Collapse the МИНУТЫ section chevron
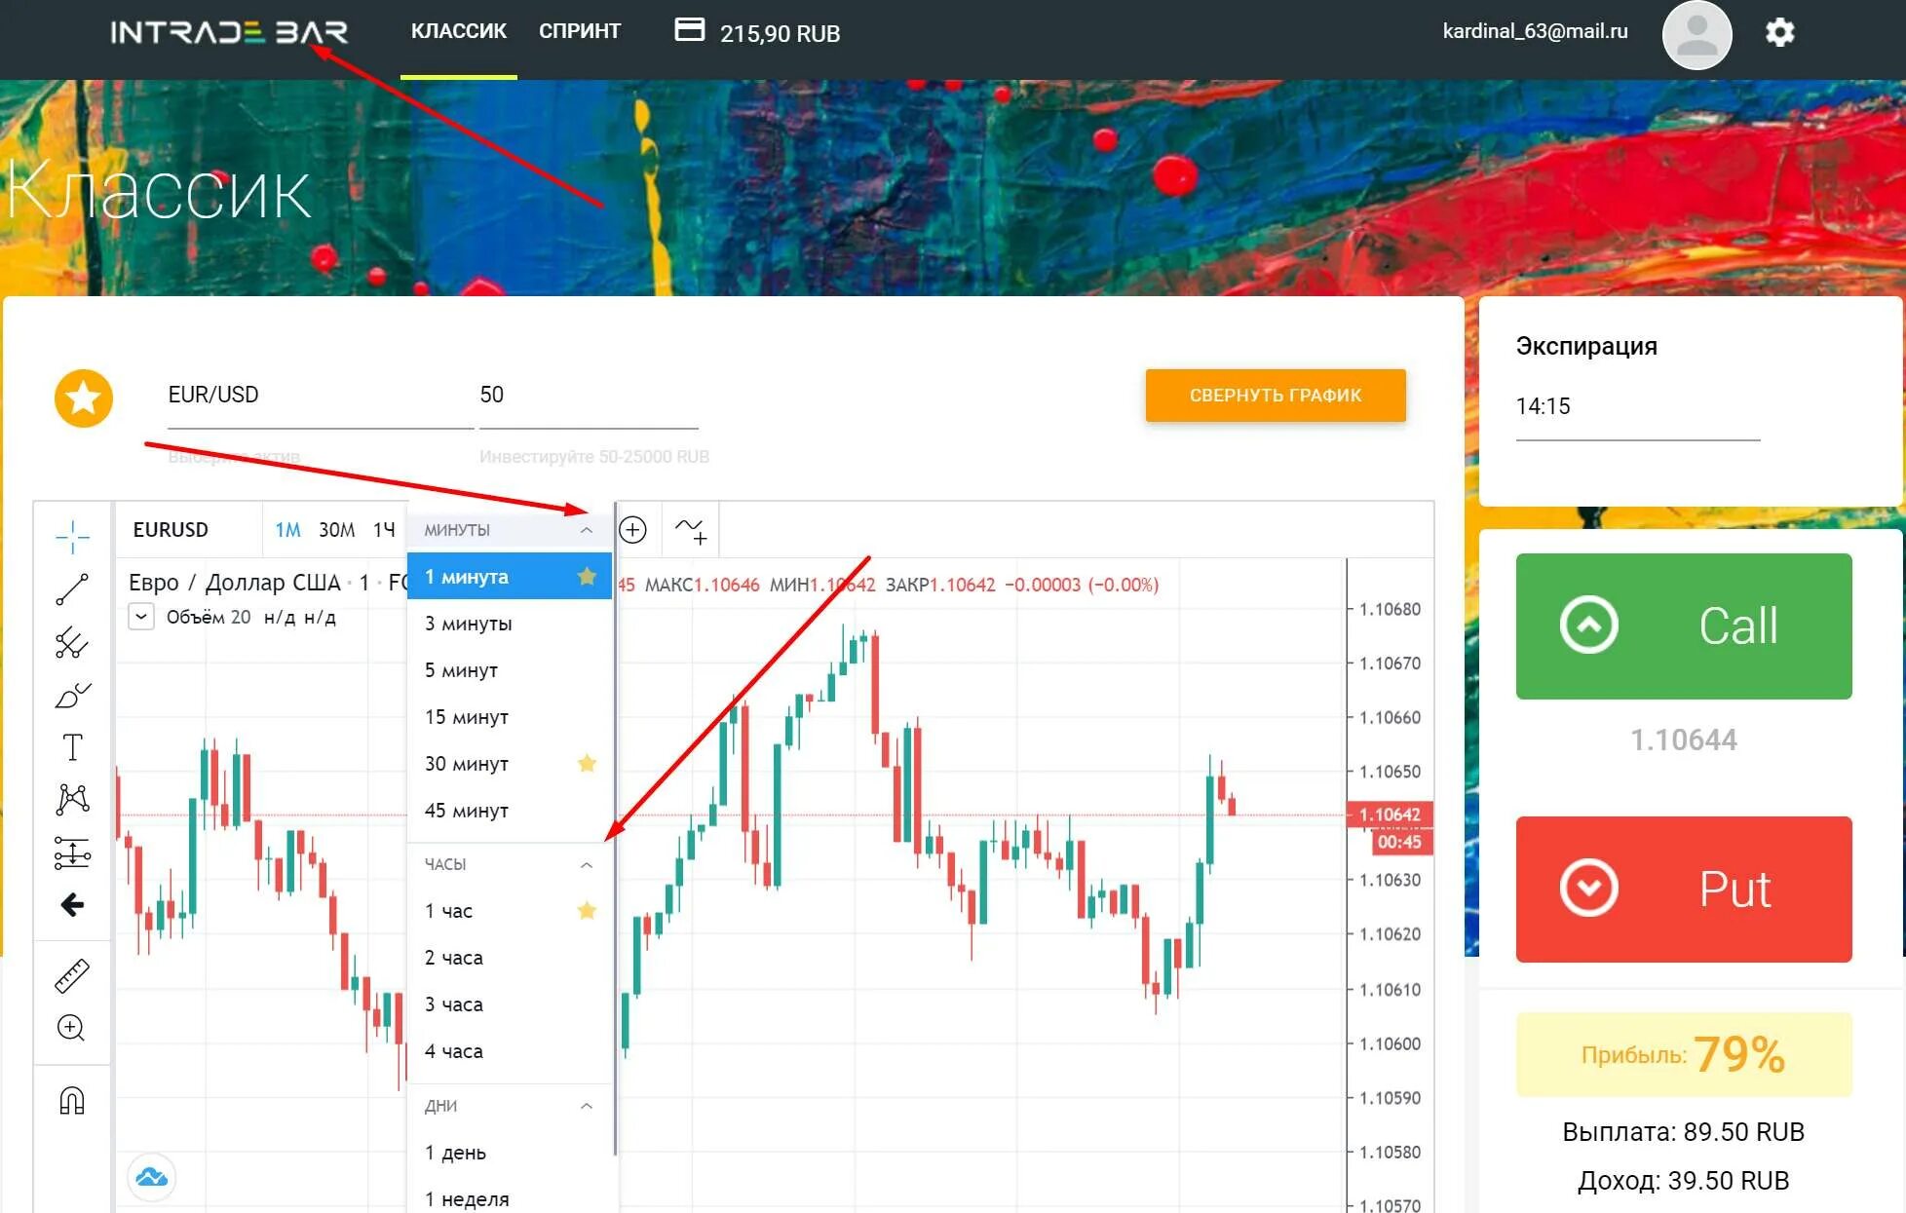 pos(587,530)
